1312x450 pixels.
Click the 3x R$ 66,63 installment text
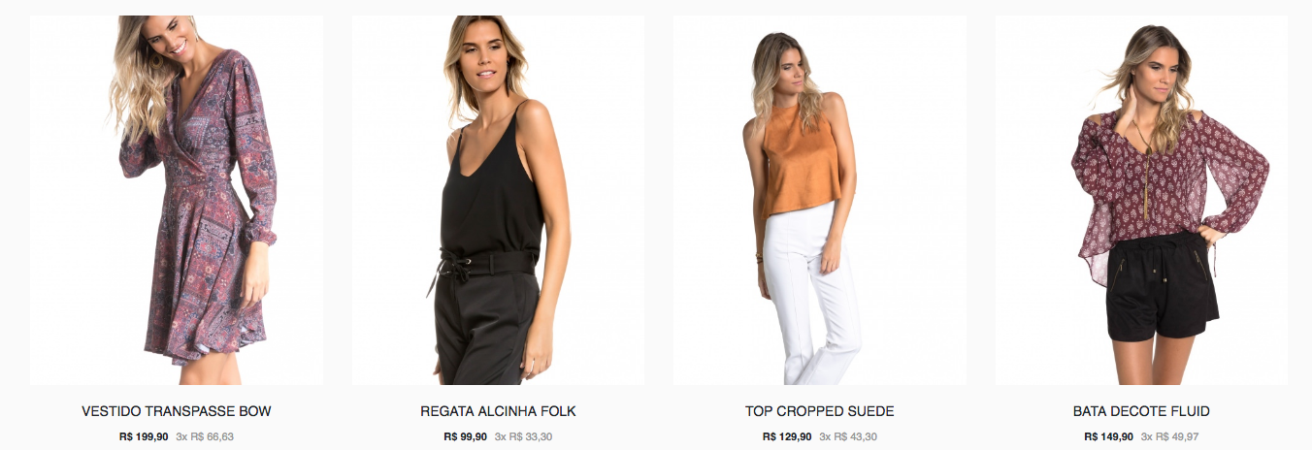coord(205,436)
